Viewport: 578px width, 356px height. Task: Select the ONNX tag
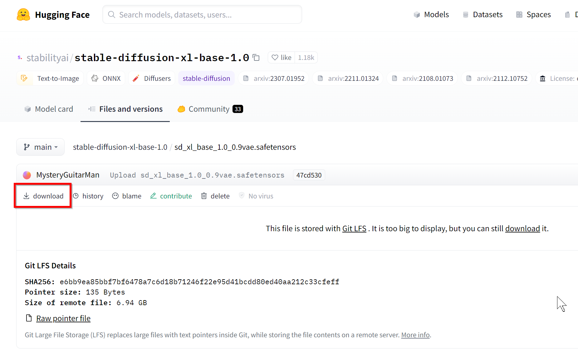click(x=106, y=78)
